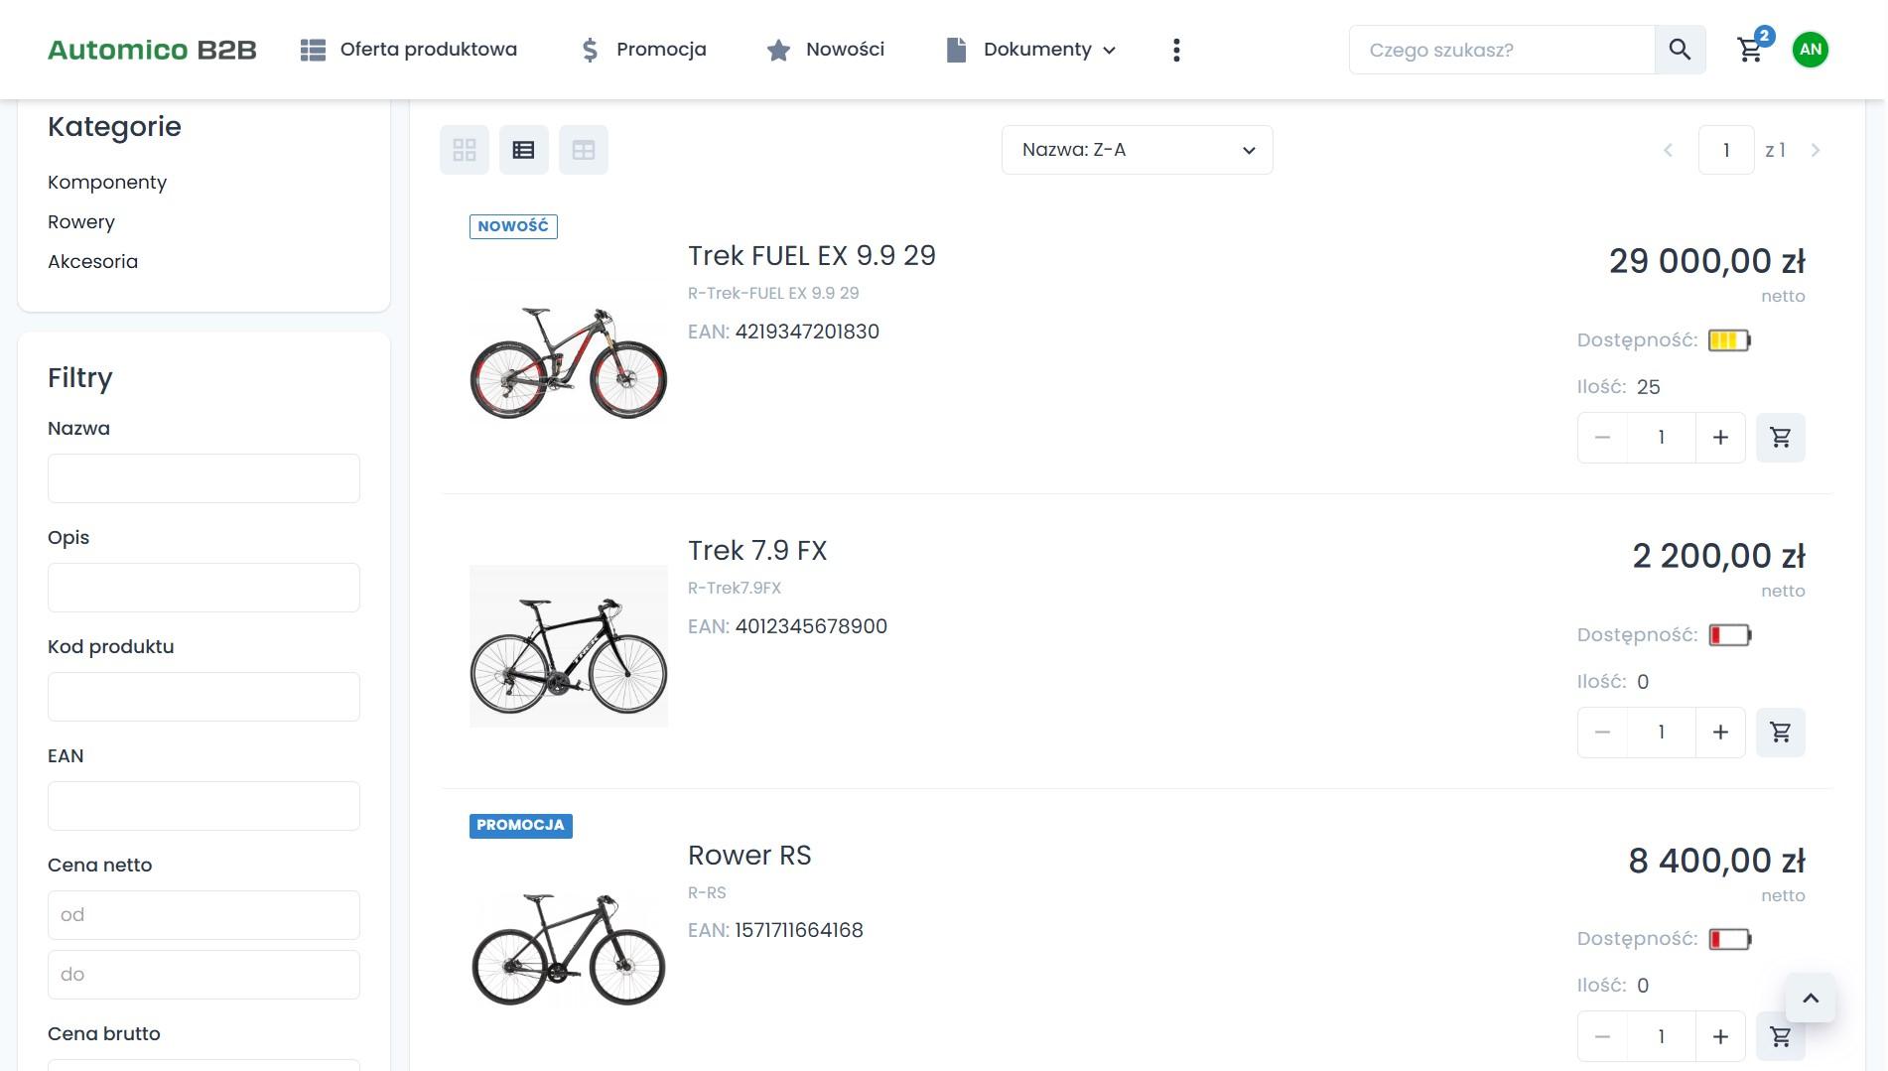The height and width of the screenshot is (1071, 1888).
Task: Open the three-dot more menu
Action: 1176,50
